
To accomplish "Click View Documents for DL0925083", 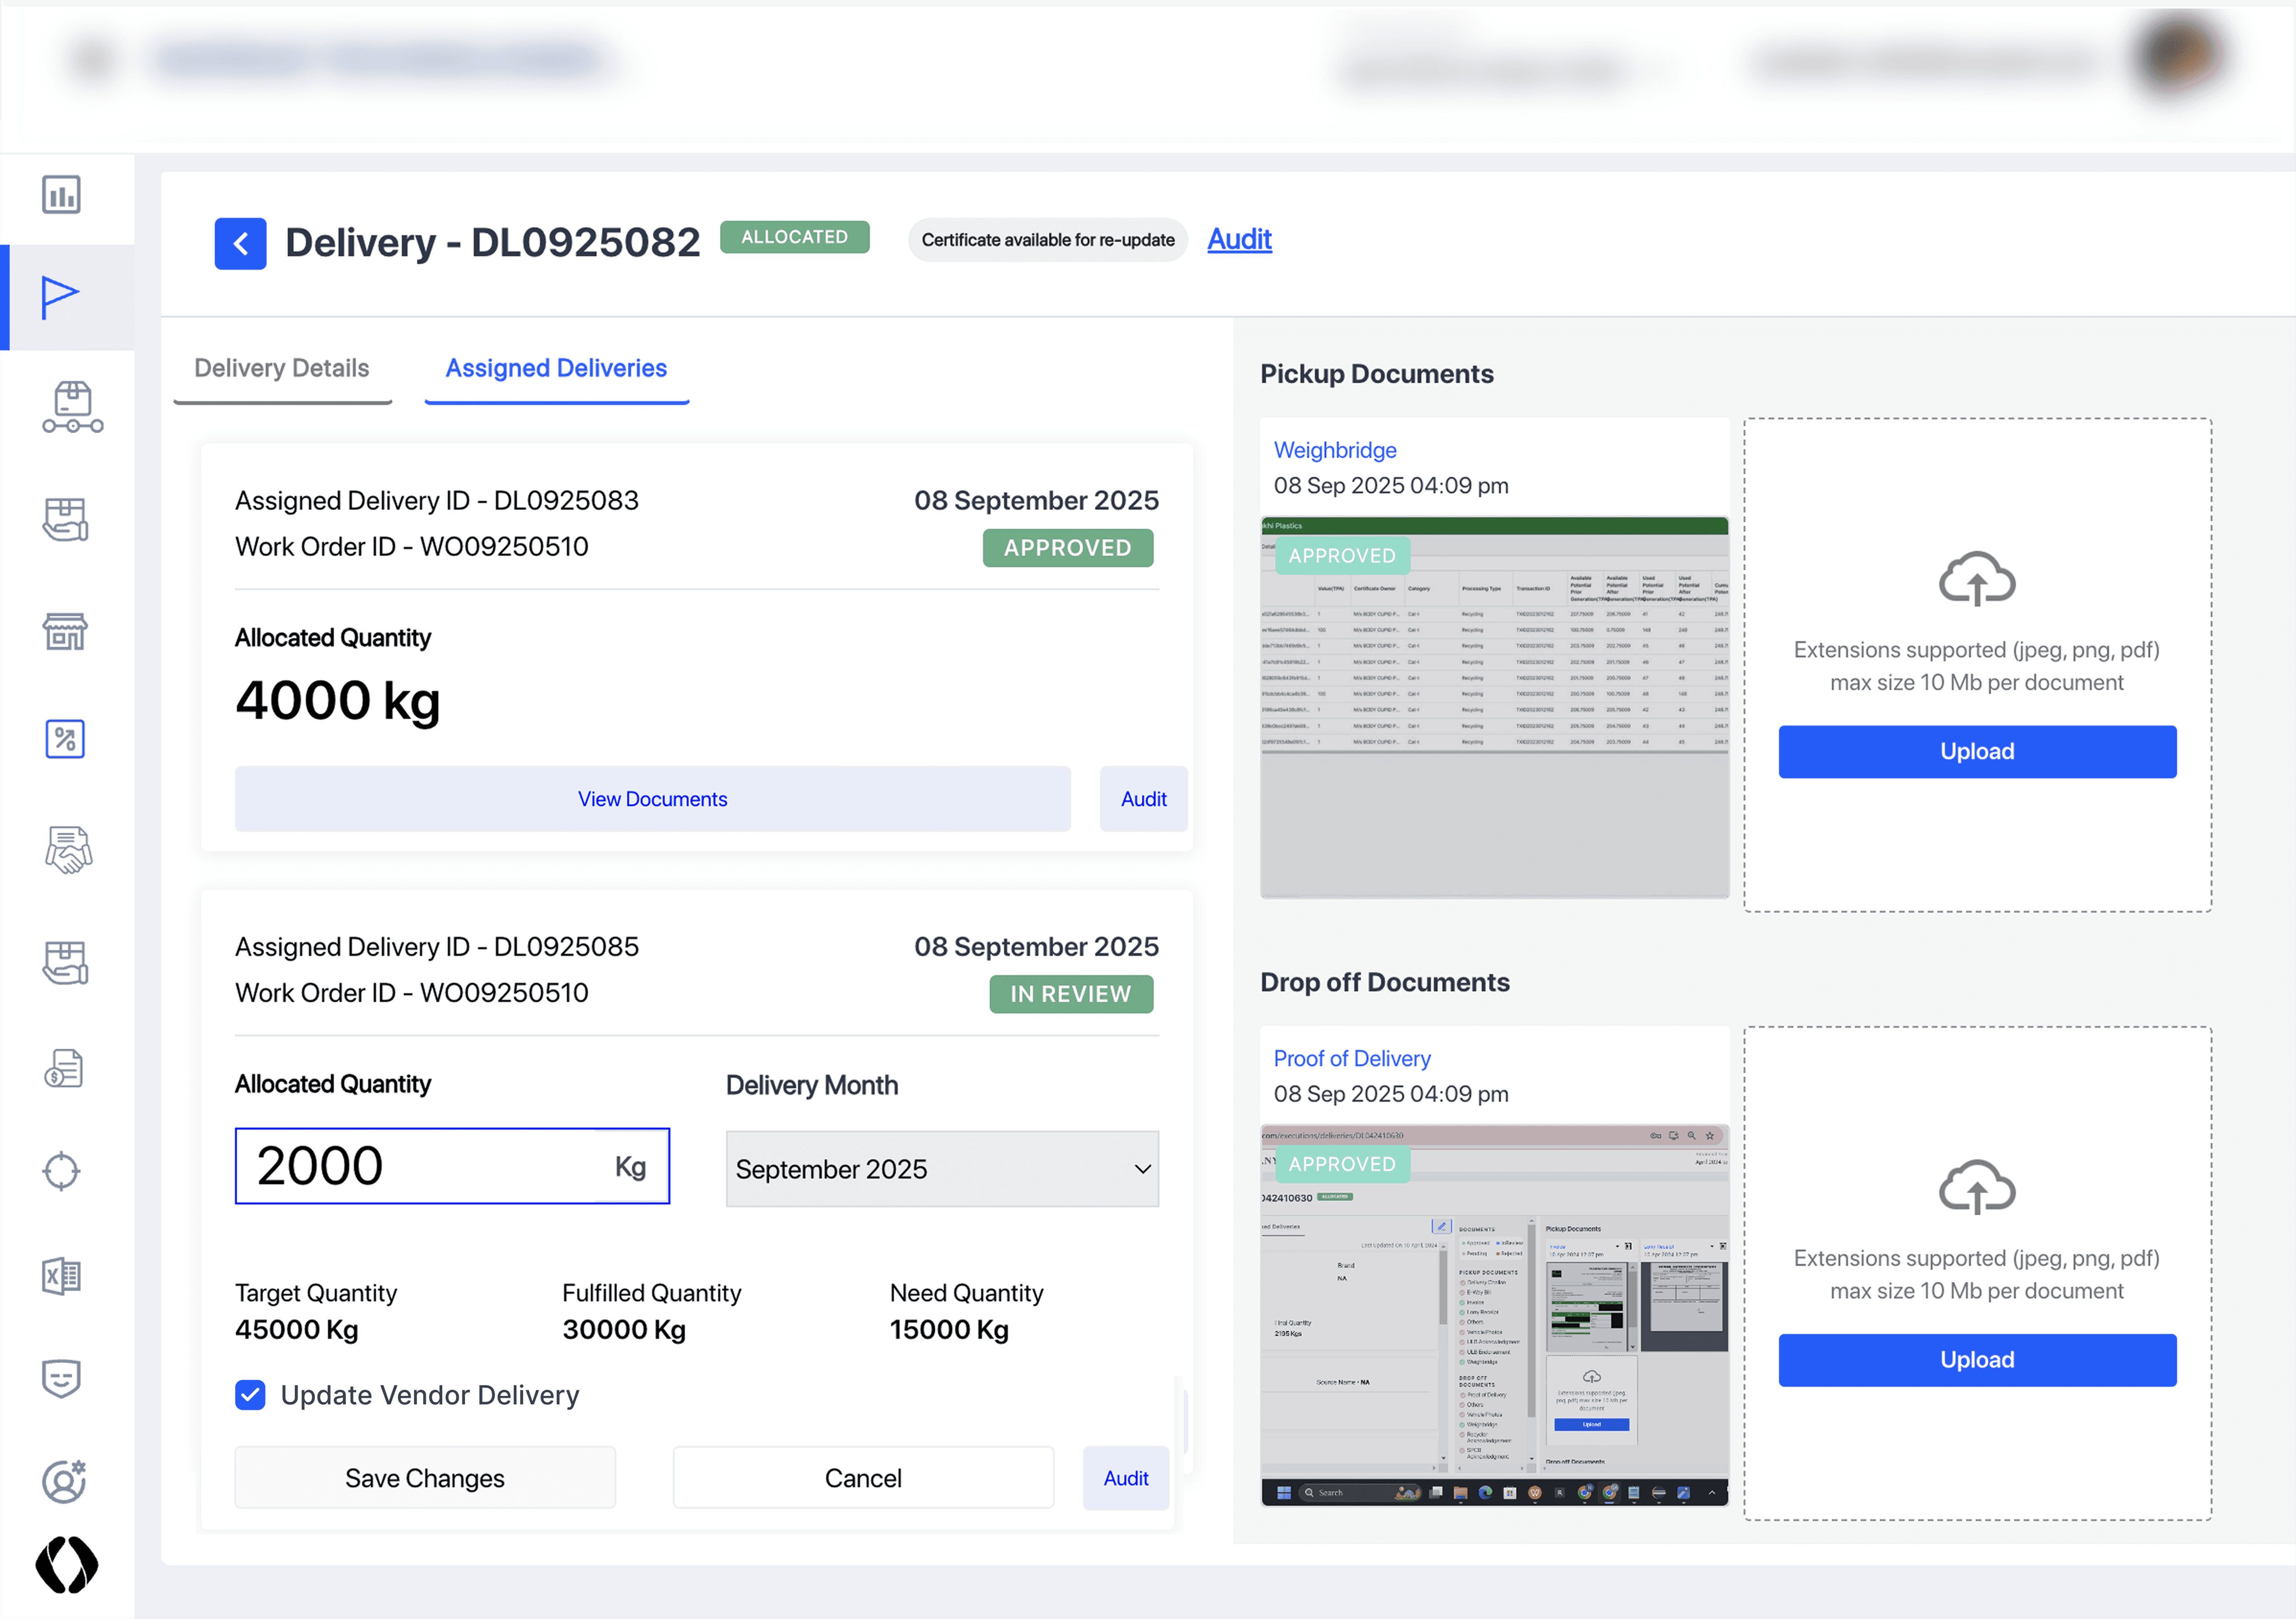I will tap(652, 798).
